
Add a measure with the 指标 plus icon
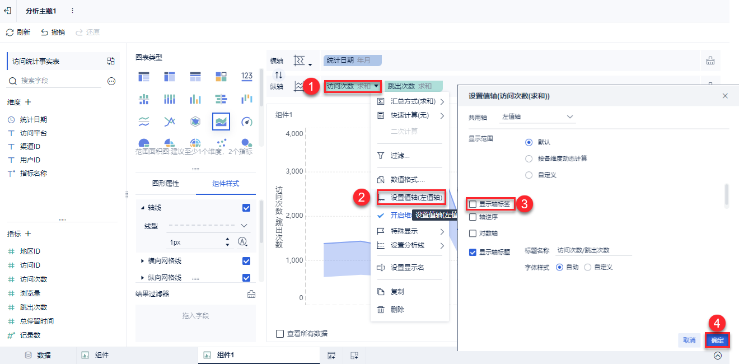pos(28,234)
